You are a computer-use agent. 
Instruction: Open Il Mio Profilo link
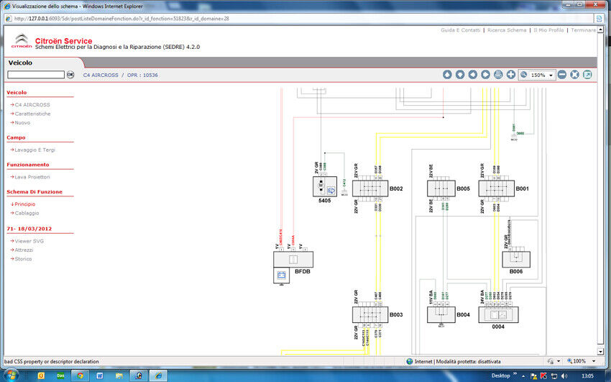point(550,30)
